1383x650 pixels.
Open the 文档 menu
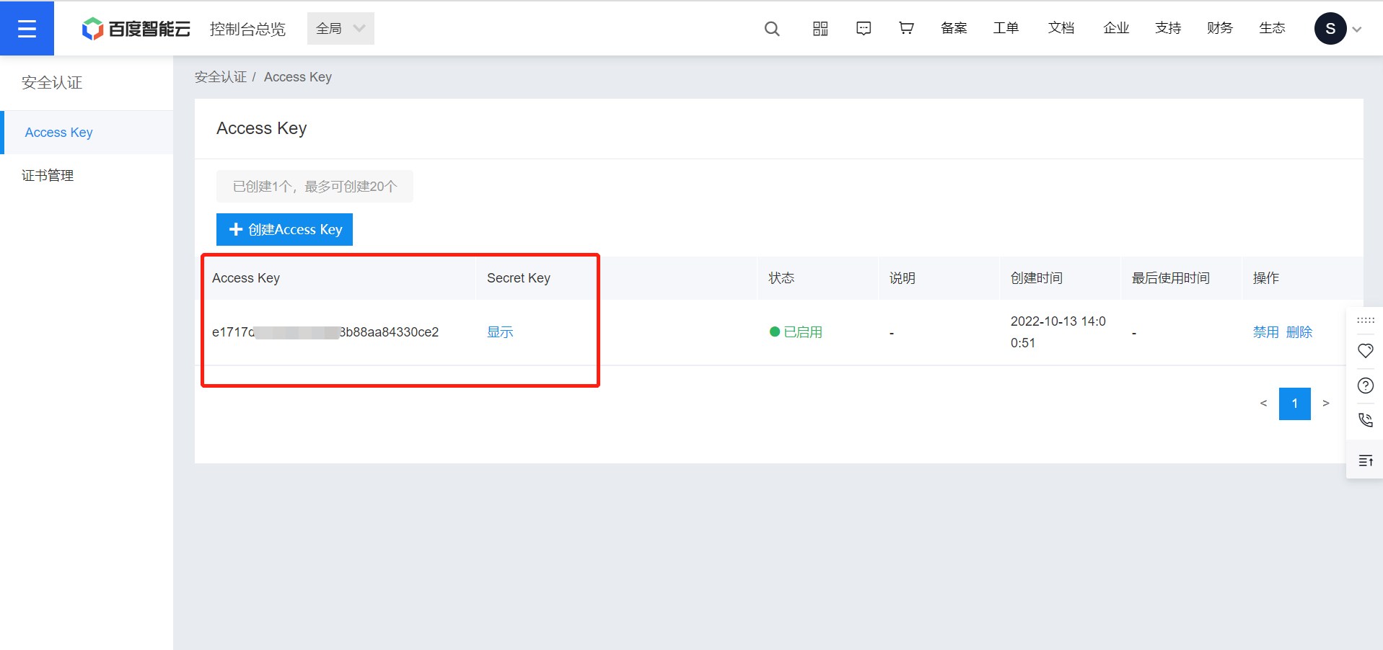click(1061, 28)
